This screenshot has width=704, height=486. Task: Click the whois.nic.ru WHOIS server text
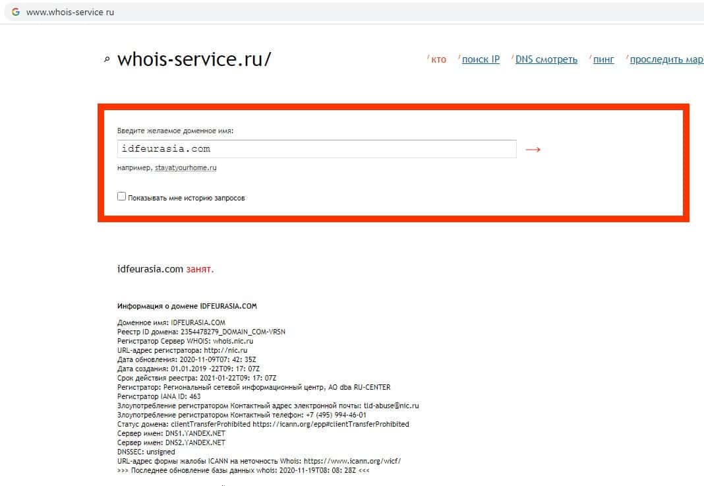[x=233, y=341]
